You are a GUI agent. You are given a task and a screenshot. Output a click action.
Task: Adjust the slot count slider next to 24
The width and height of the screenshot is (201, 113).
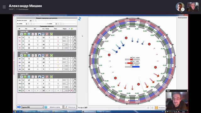[57, 20]
